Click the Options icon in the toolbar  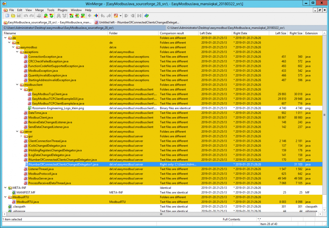click(116, 15)
